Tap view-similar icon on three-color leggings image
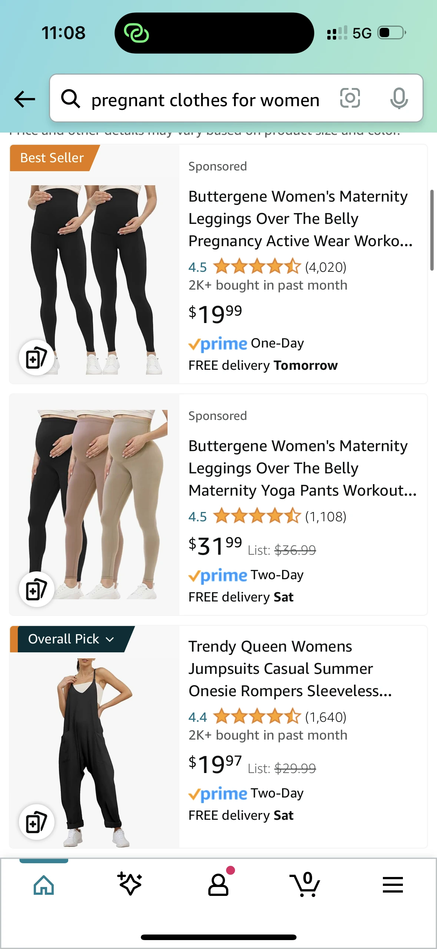Viewport: 437px width, 949px height. click(x=36, y=590)
